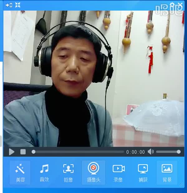
Task: Open the 美容 beauty filter tool
Action: [20, 172]
